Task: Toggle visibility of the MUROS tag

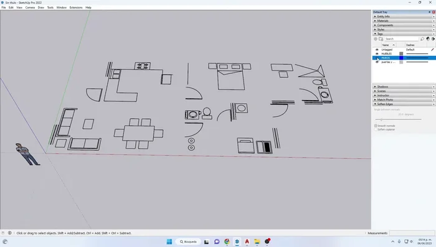Action: coord(377,58)
